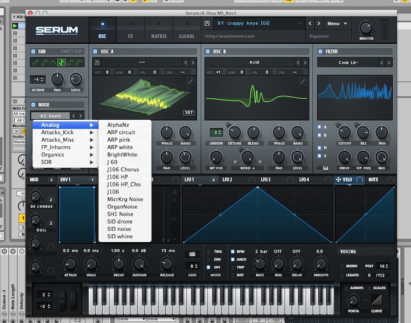Image resolution: width=411 pixels, height=323 pixels.
Task: Select next OSC B wavetable arrow
Action: click(305, 63)
